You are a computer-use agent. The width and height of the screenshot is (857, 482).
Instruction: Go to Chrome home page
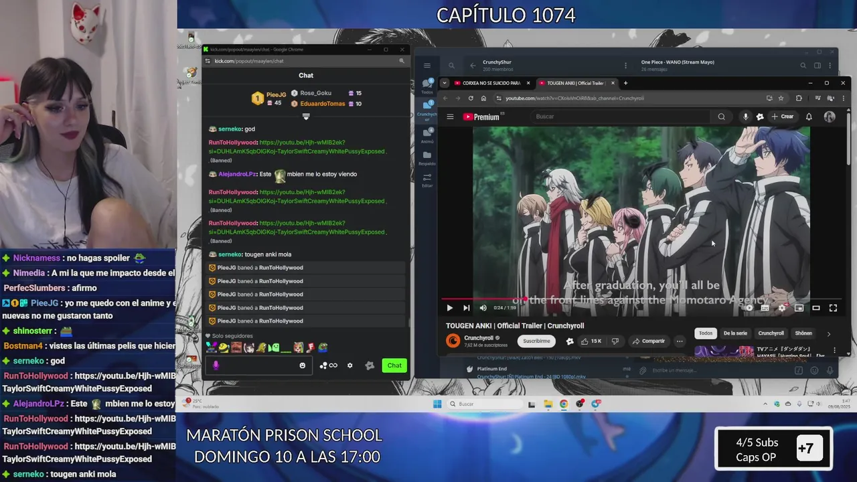(483, 98)
